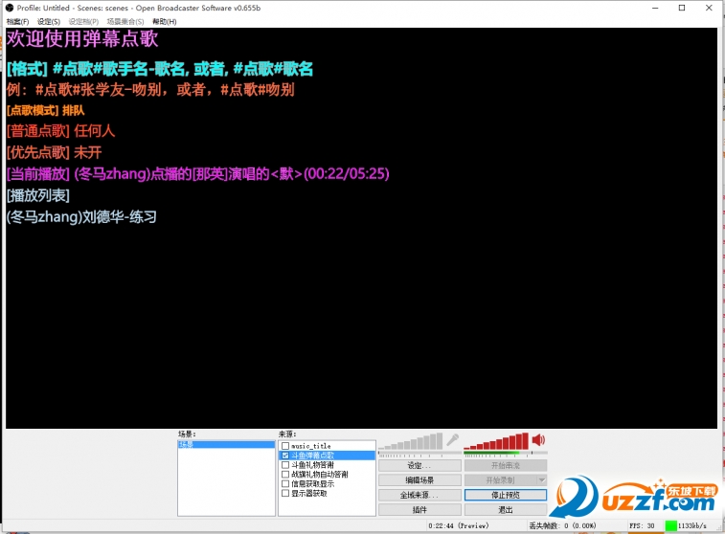Open the 全域来源... dialog button
This screenshot has height=534, width=725.
[x=419, y=496]
